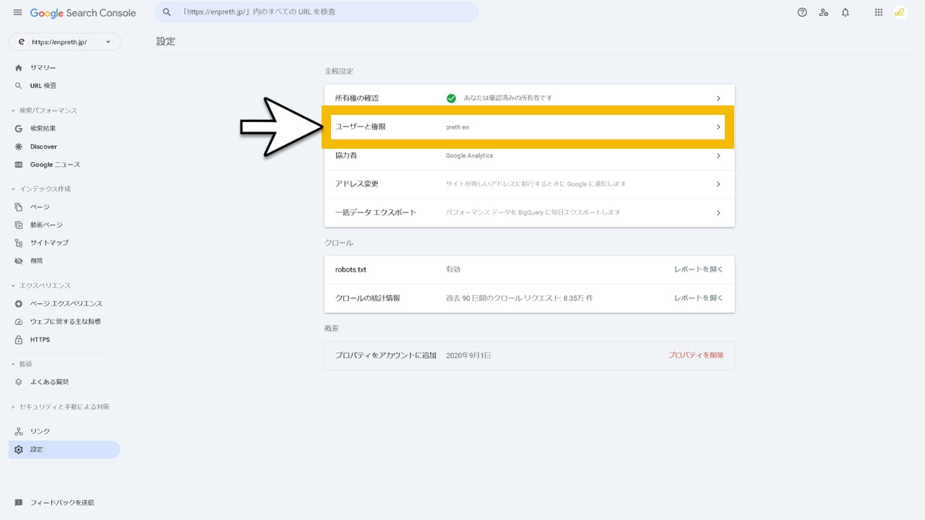Expand the セキュリティと手動による対策 section
Screen dimensions: 925x520
[12, 407]
